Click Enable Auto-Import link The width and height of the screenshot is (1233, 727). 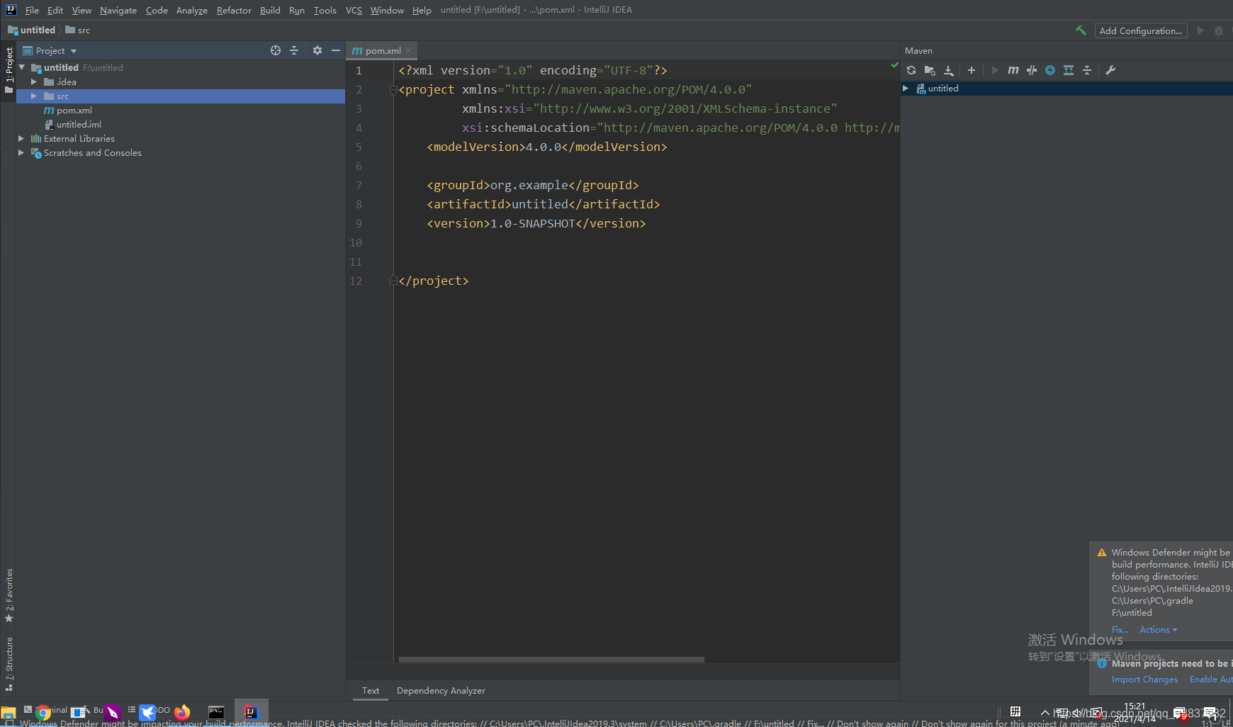point(1211,680)
